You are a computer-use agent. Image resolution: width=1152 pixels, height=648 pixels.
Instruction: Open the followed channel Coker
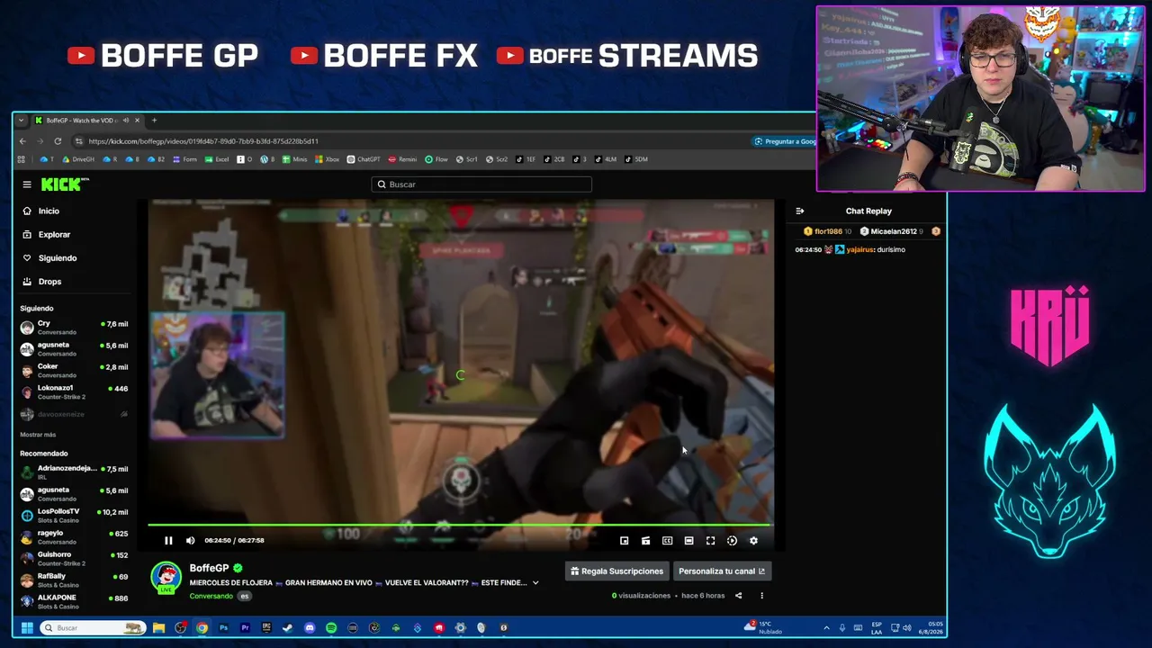coord(75,370)
